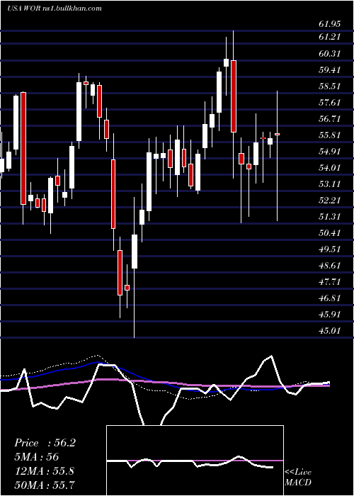
Task: Click the 5MA : 56 readout
Action: [x=37, y=457]
